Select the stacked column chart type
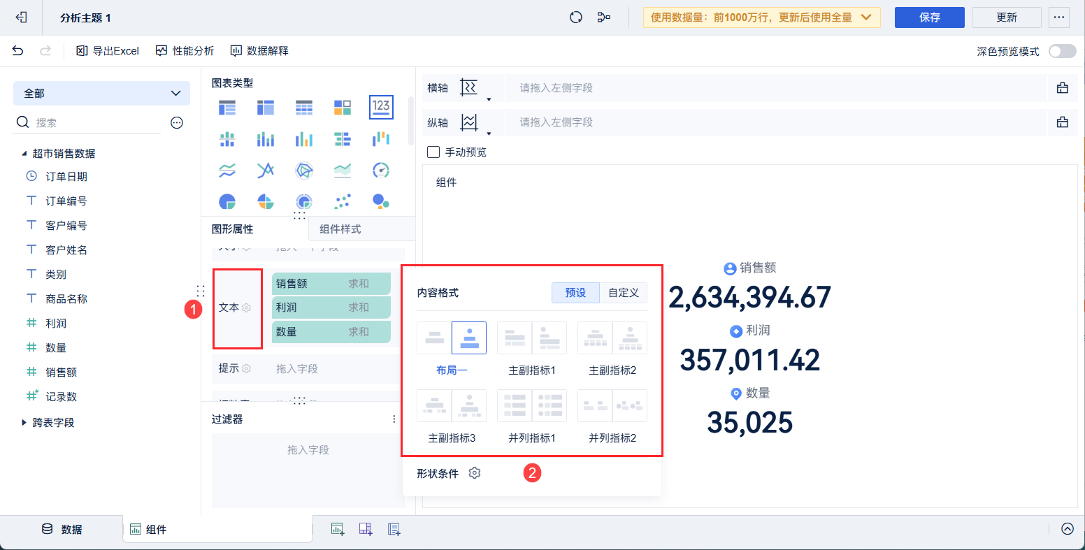The height and width of the screenshot is (550, 1085). pyautogui.click(x=266, y=139)
